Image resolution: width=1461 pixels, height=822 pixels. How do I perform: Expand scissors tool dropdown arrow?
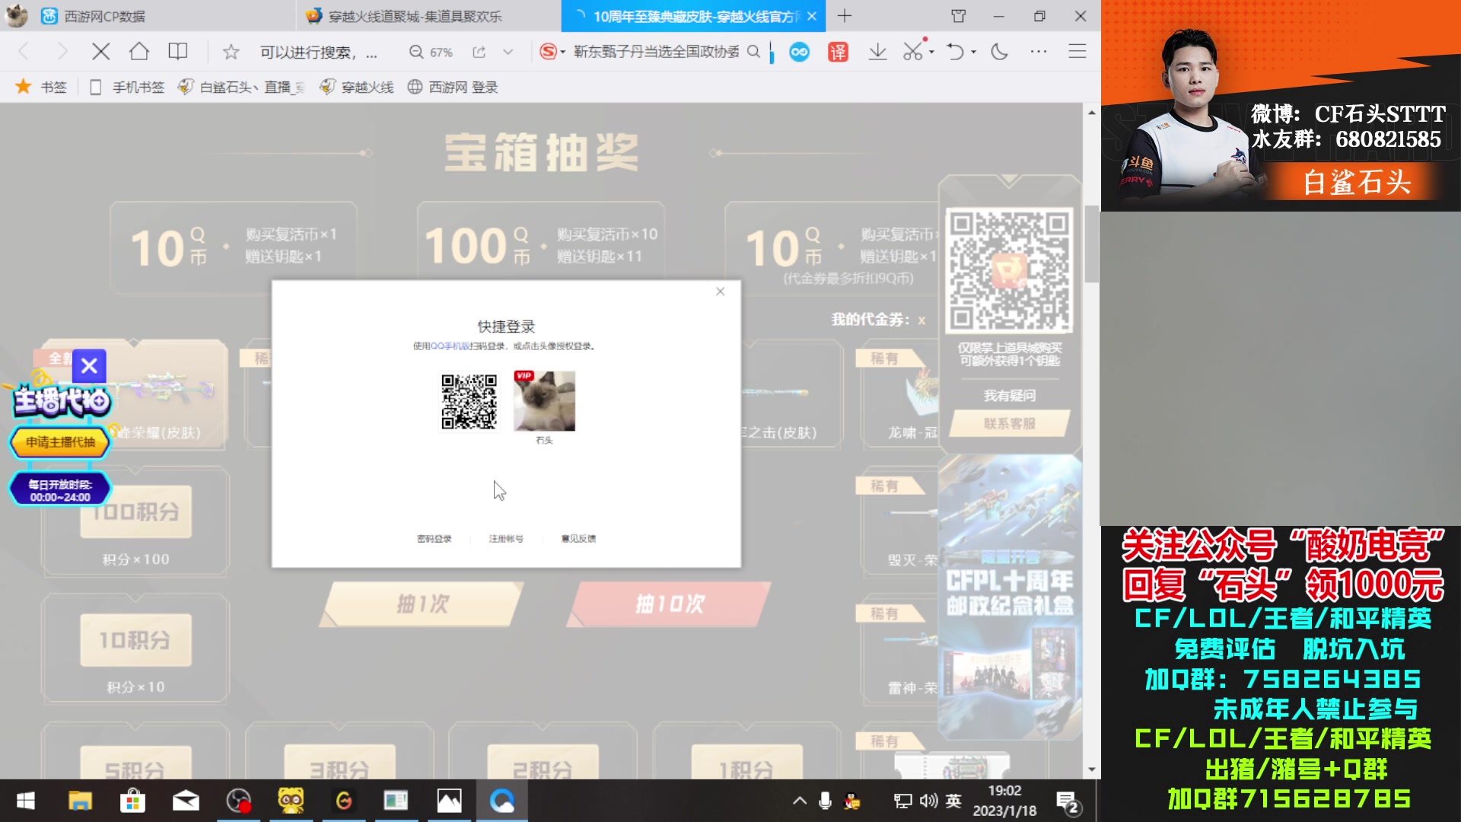coord(931,53)
